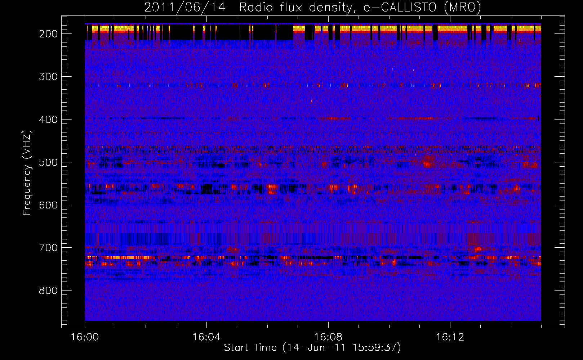583x360 pixels.
Task: Click the 'Frequency (MHZ)' axis label
Action: (x=27, y=172)
